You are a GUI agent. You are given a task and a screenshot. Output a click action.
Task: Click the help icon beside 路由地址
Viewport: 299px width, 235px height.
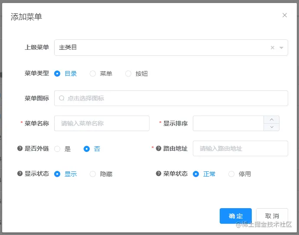coord(159,148)
